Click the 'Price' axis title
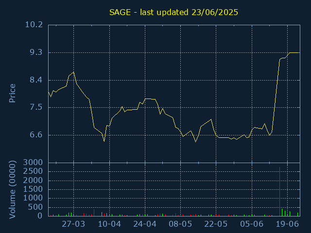Screen dimensions: 311x233 (x=12, y=93)
